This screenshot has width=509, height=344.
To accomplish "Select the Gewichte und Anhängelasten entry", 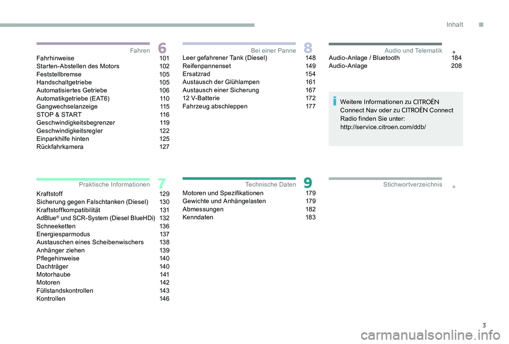I will click(x=249, y=201).
